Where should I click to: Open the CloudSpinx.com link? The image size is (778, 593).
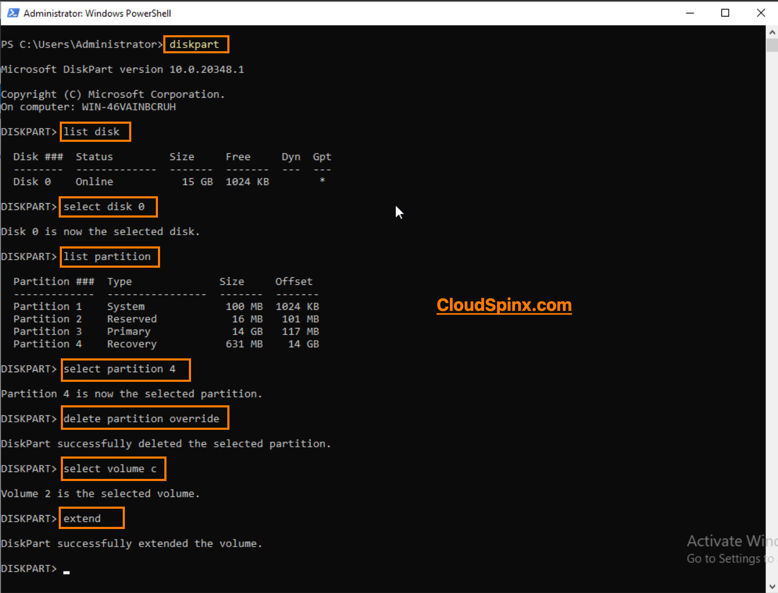coord(503,305)
